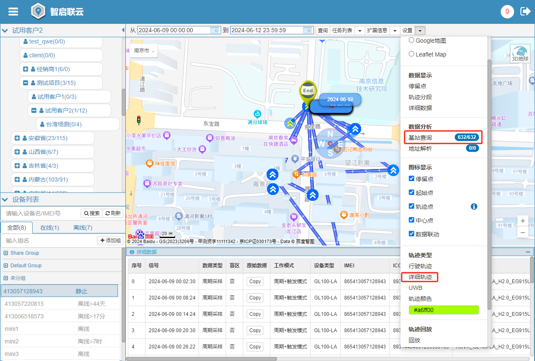Image resolution: width=535 pixels, height=361 pixels.
Task: Open the 设置 dropdown arrow
Action: coord(420,30)
